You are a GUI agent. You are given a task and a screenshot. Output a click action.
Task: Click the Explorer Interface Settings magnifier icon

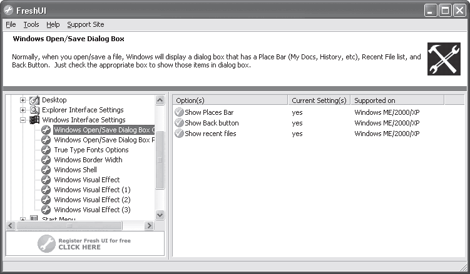(x=34, y=110)
